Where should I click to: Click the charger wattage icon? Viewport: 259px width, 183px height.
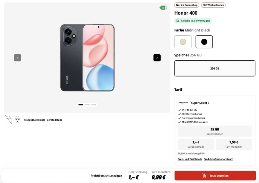point(17,120)
